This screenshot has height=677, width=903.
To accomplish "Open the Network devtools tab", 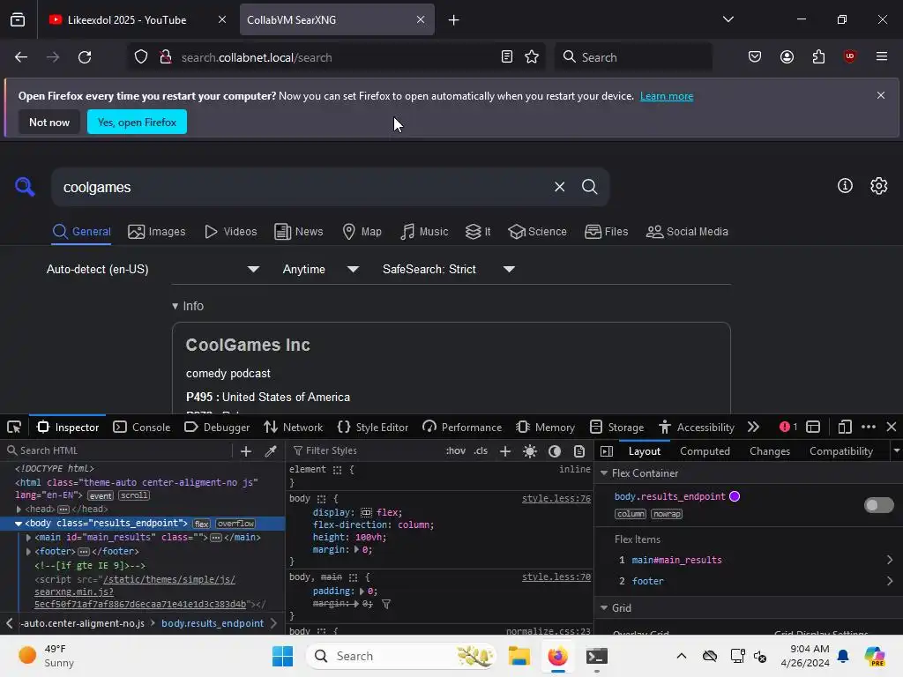I will click(x=293, y=428).
